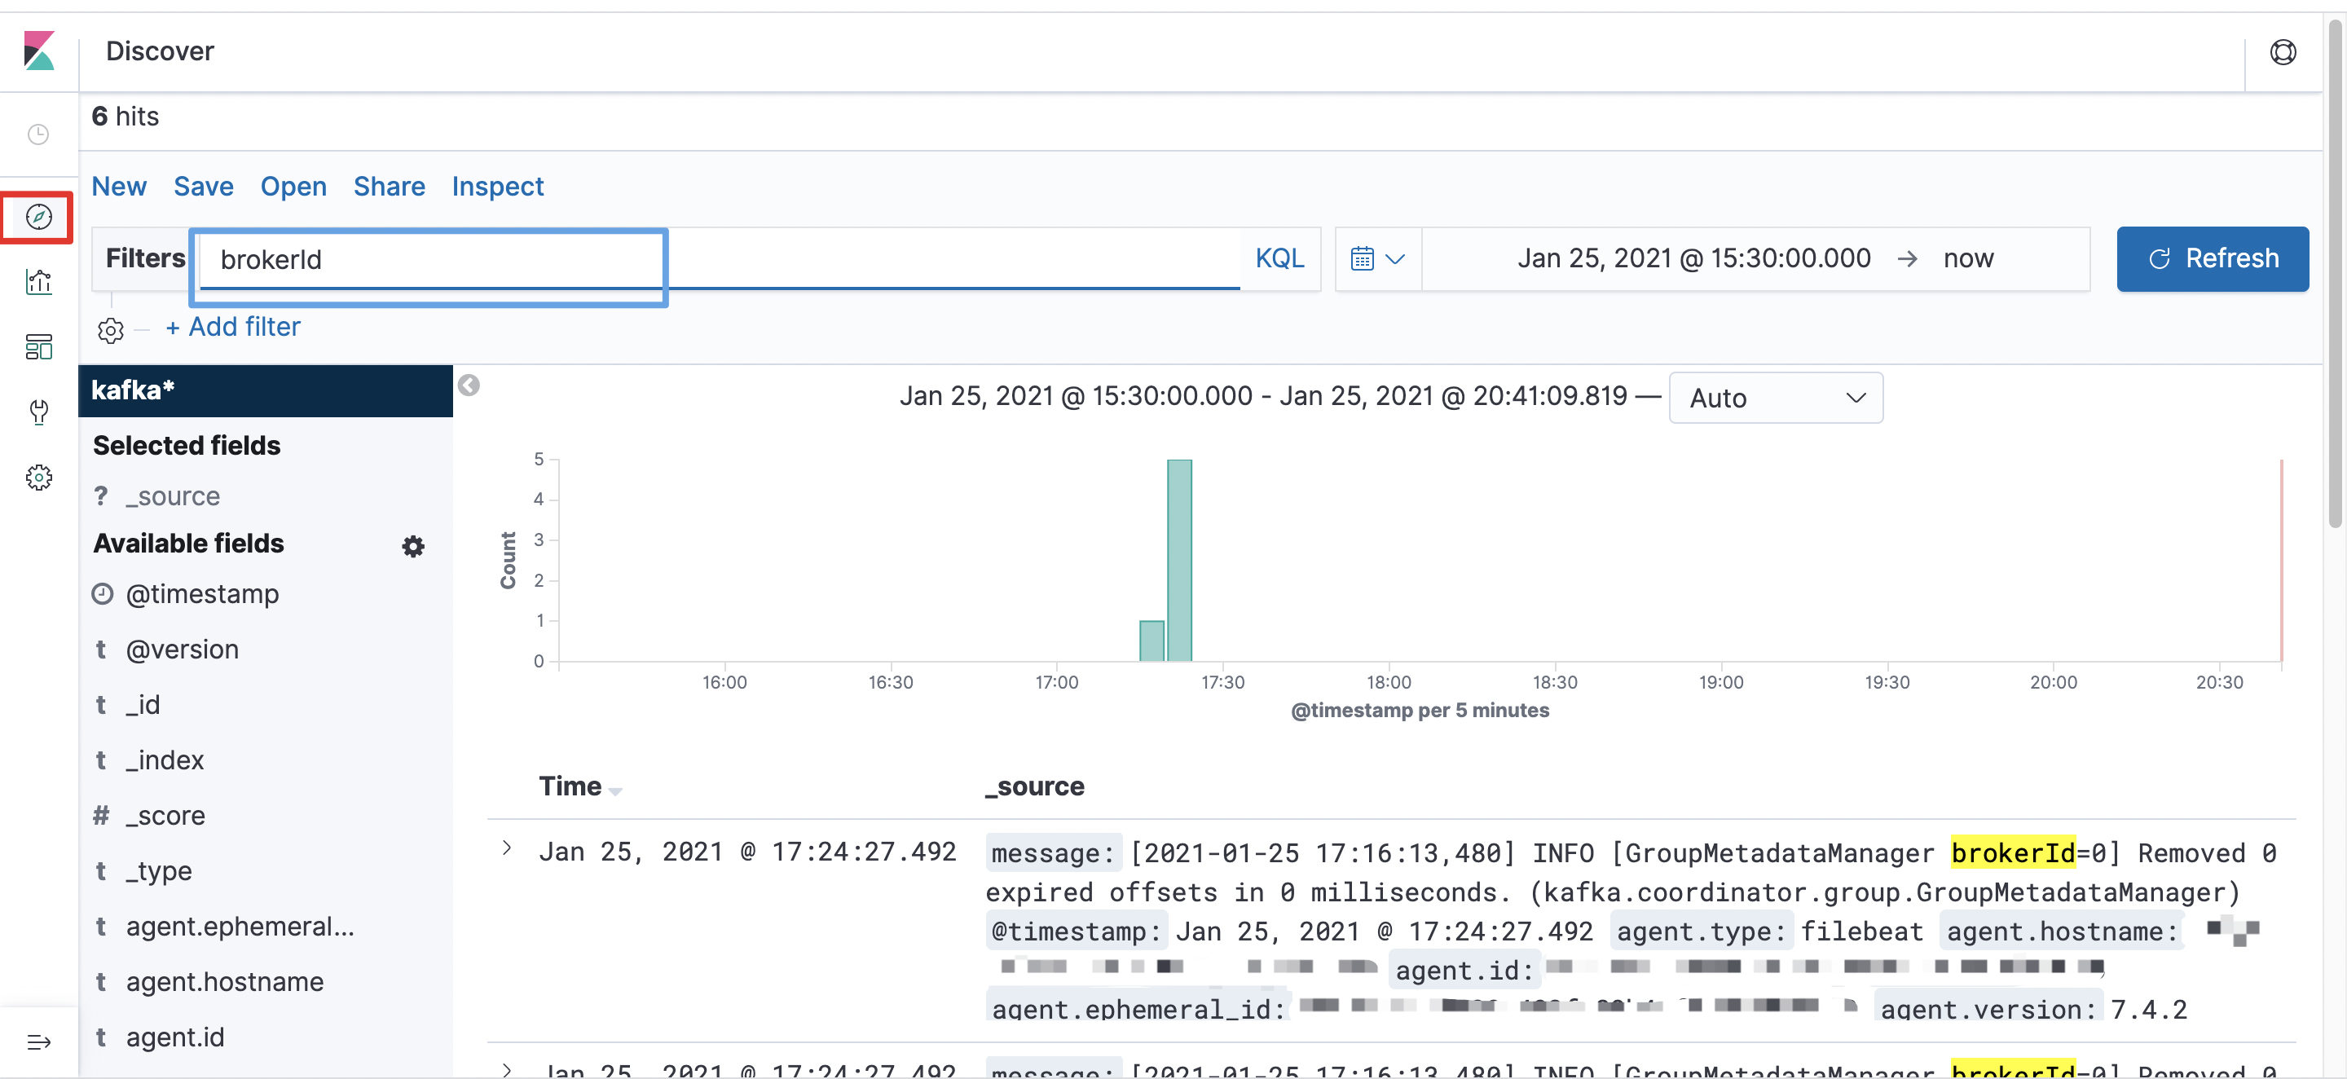Expand the first log row
Viewport: 2347px width, 1079px height.
(x=508, y=848)
